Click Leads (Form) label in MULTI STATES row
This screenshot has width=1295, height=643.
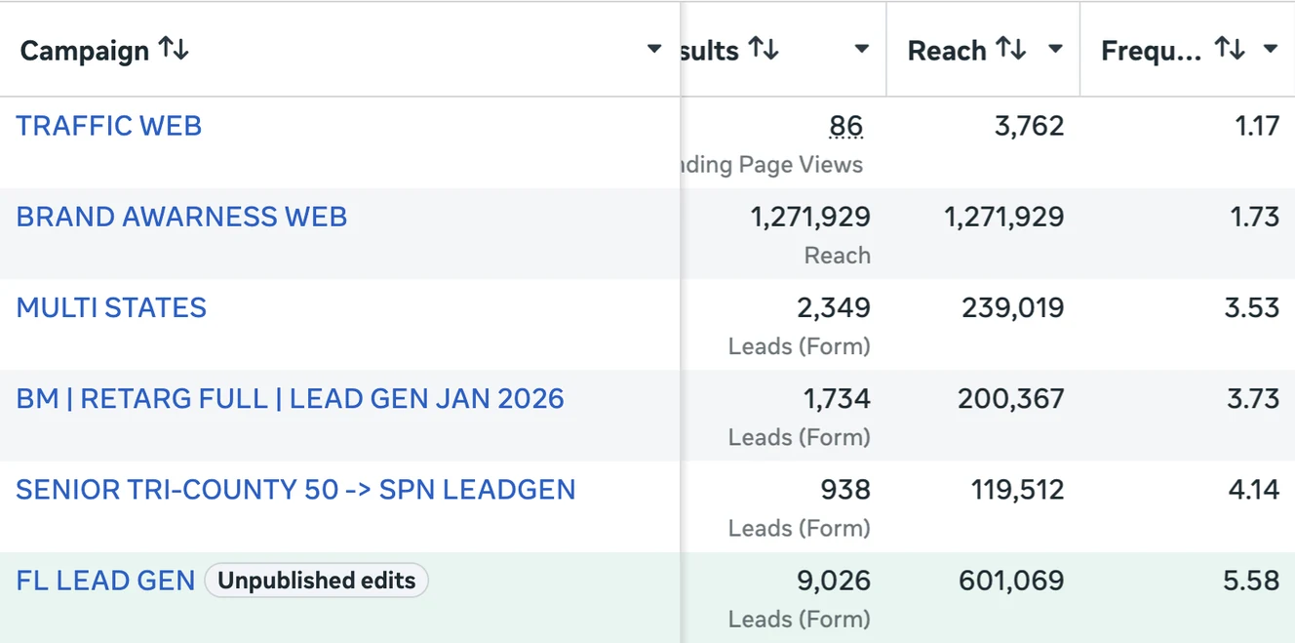point(800,346)
